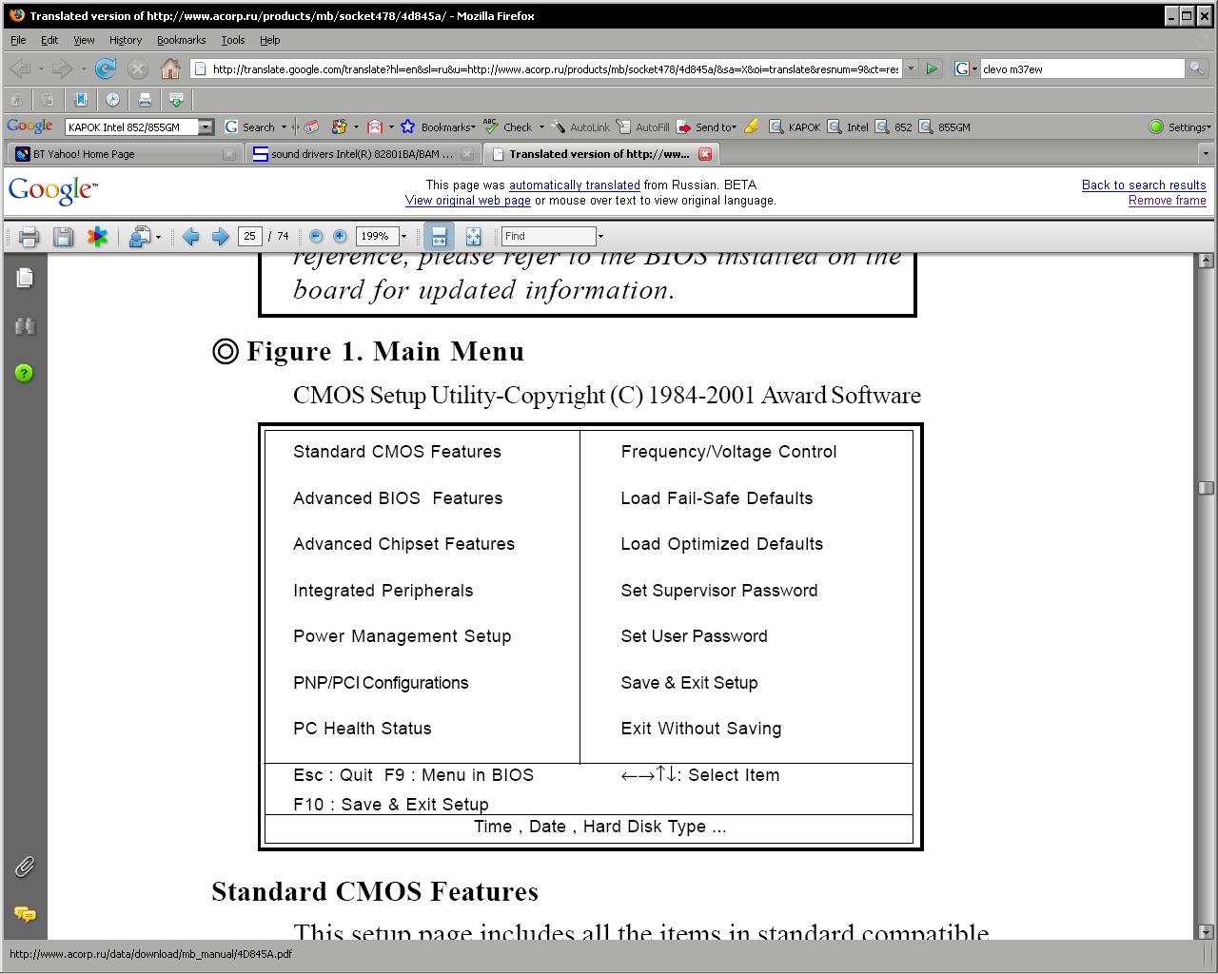Click the Gmail envelope icon in Google toolbar

375,127
